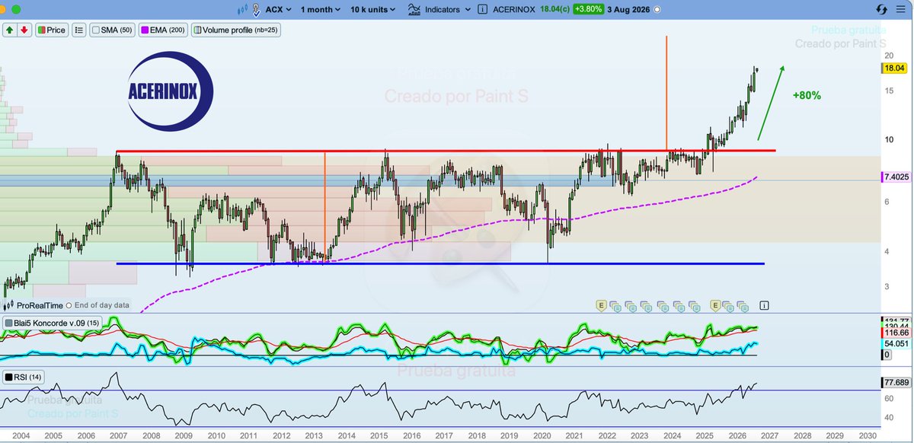The width and height of the screenshot is (914, 443).
Task: Click the last news comment marker near 2026
Action: coord(743,305)
